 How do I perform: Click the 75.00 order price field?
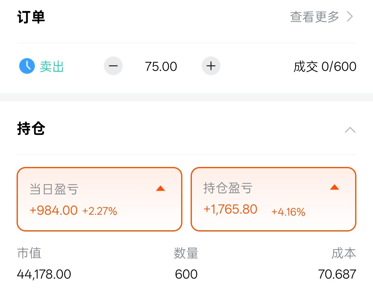(x=161, y=67)
